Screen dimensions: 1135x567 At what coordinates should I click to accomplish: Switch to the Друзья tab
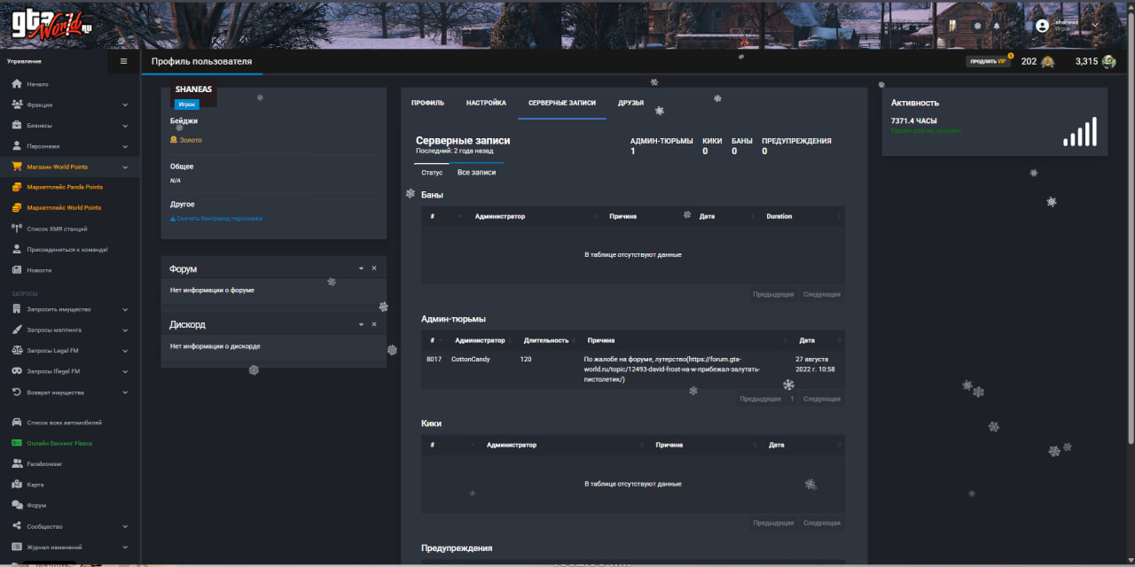point(630,103)
